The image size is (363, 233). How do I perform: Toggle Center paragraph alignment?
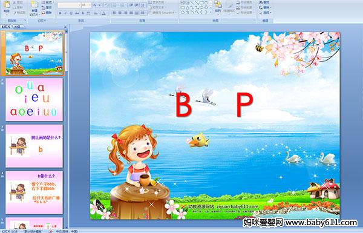pyautogui.click(x=120, y=13)
